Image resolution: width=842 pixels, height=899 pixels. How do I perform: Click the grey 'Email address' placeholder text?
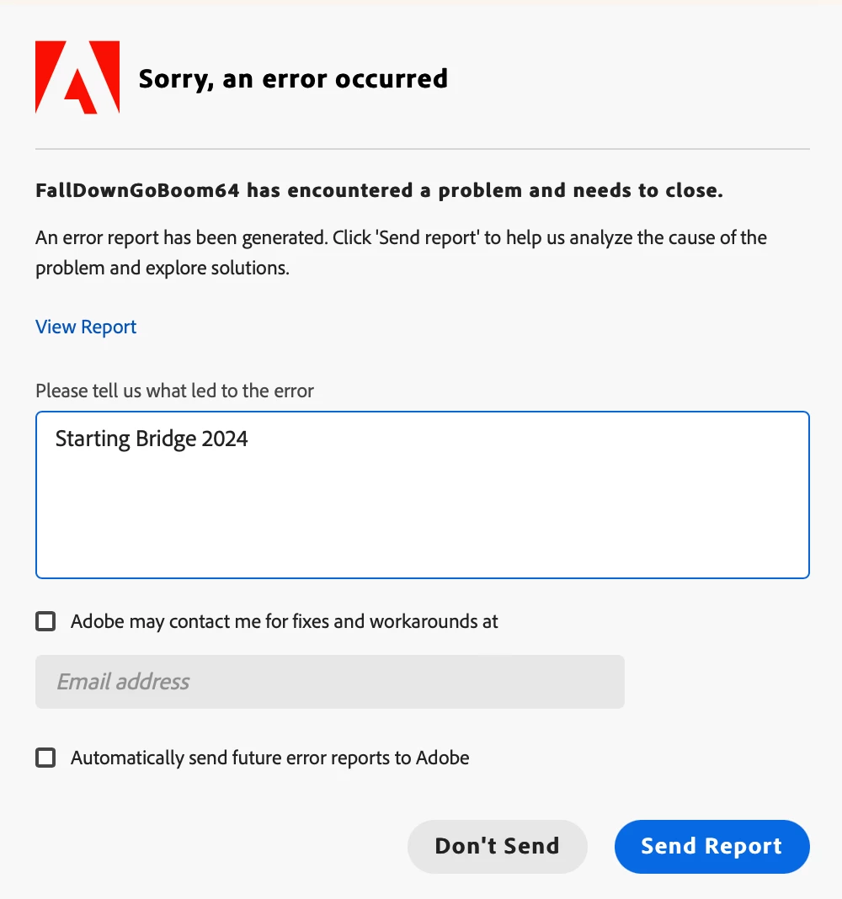(x=123, y=681)
